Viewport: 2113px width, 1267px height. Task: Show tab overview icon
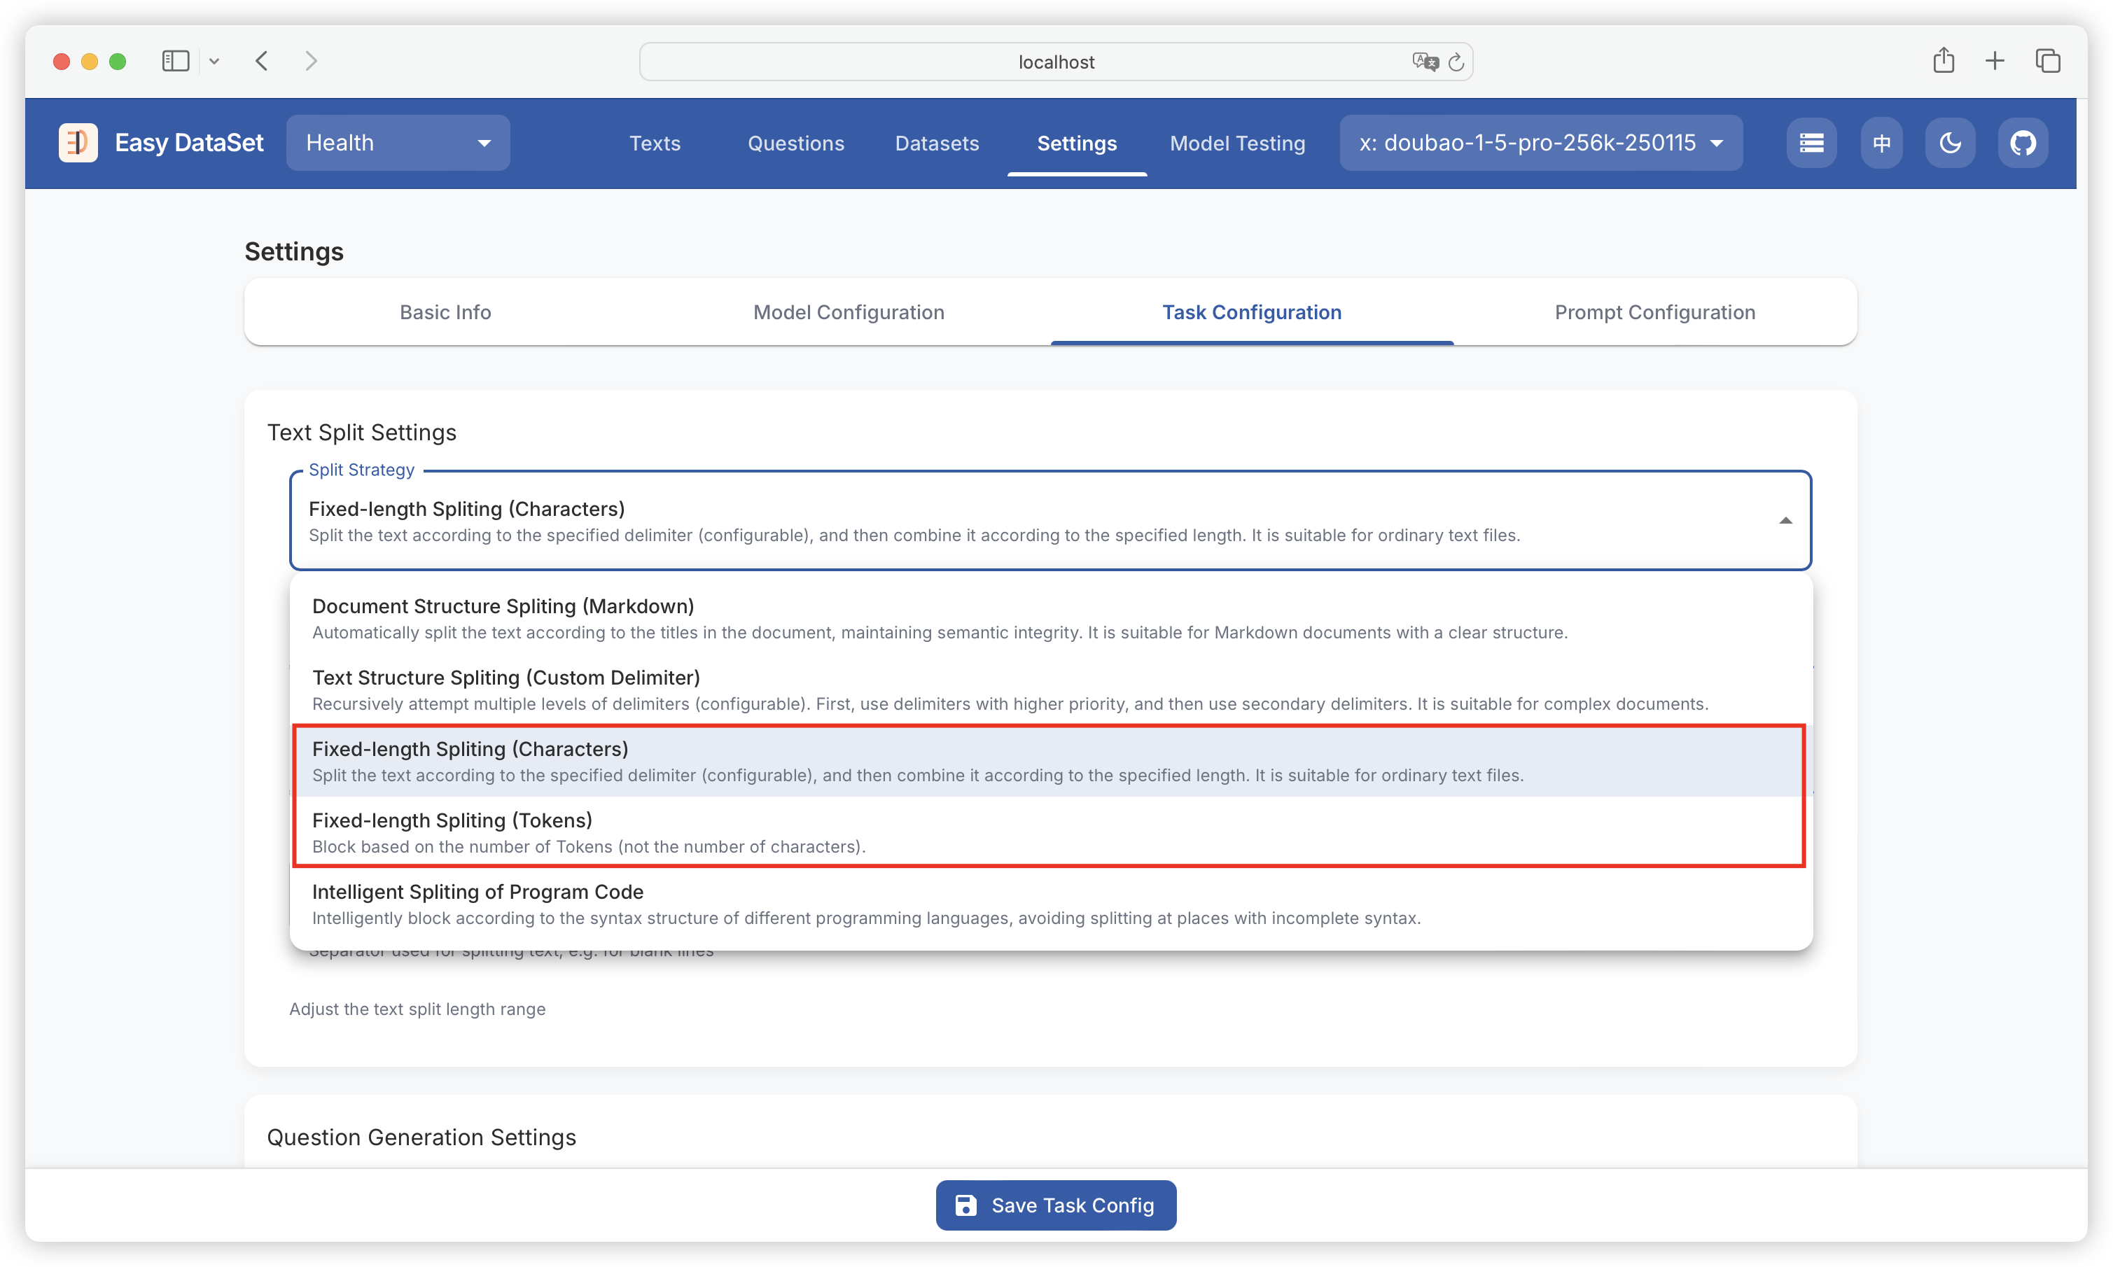tap(2048, 61)
